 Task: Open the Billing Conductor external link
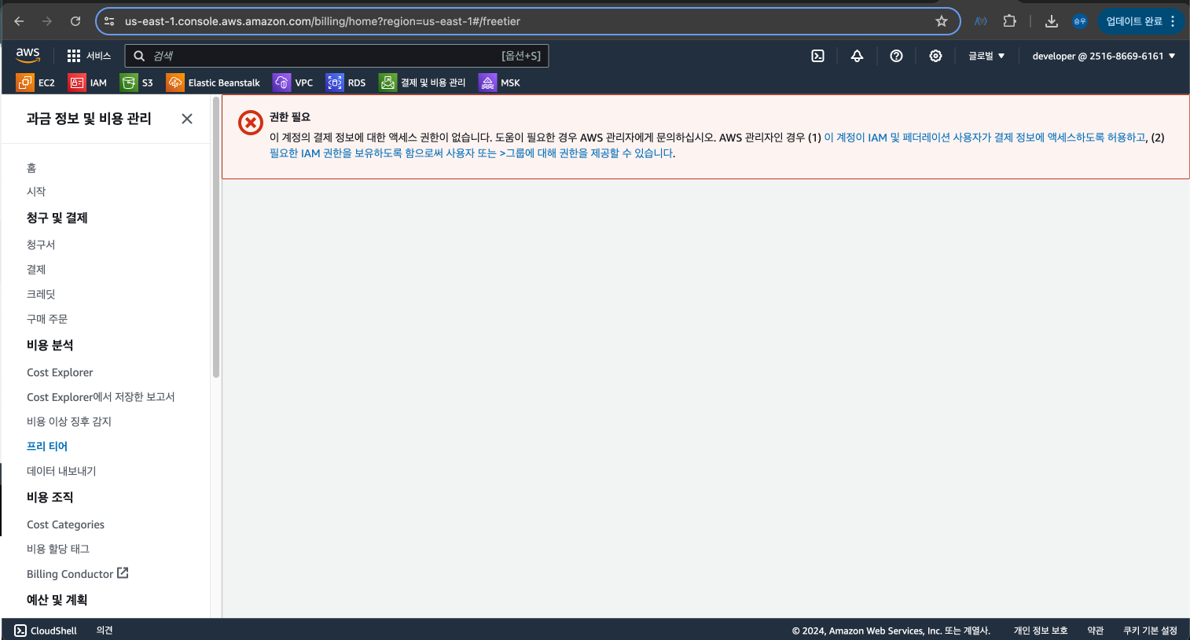[x=77, y=574]
